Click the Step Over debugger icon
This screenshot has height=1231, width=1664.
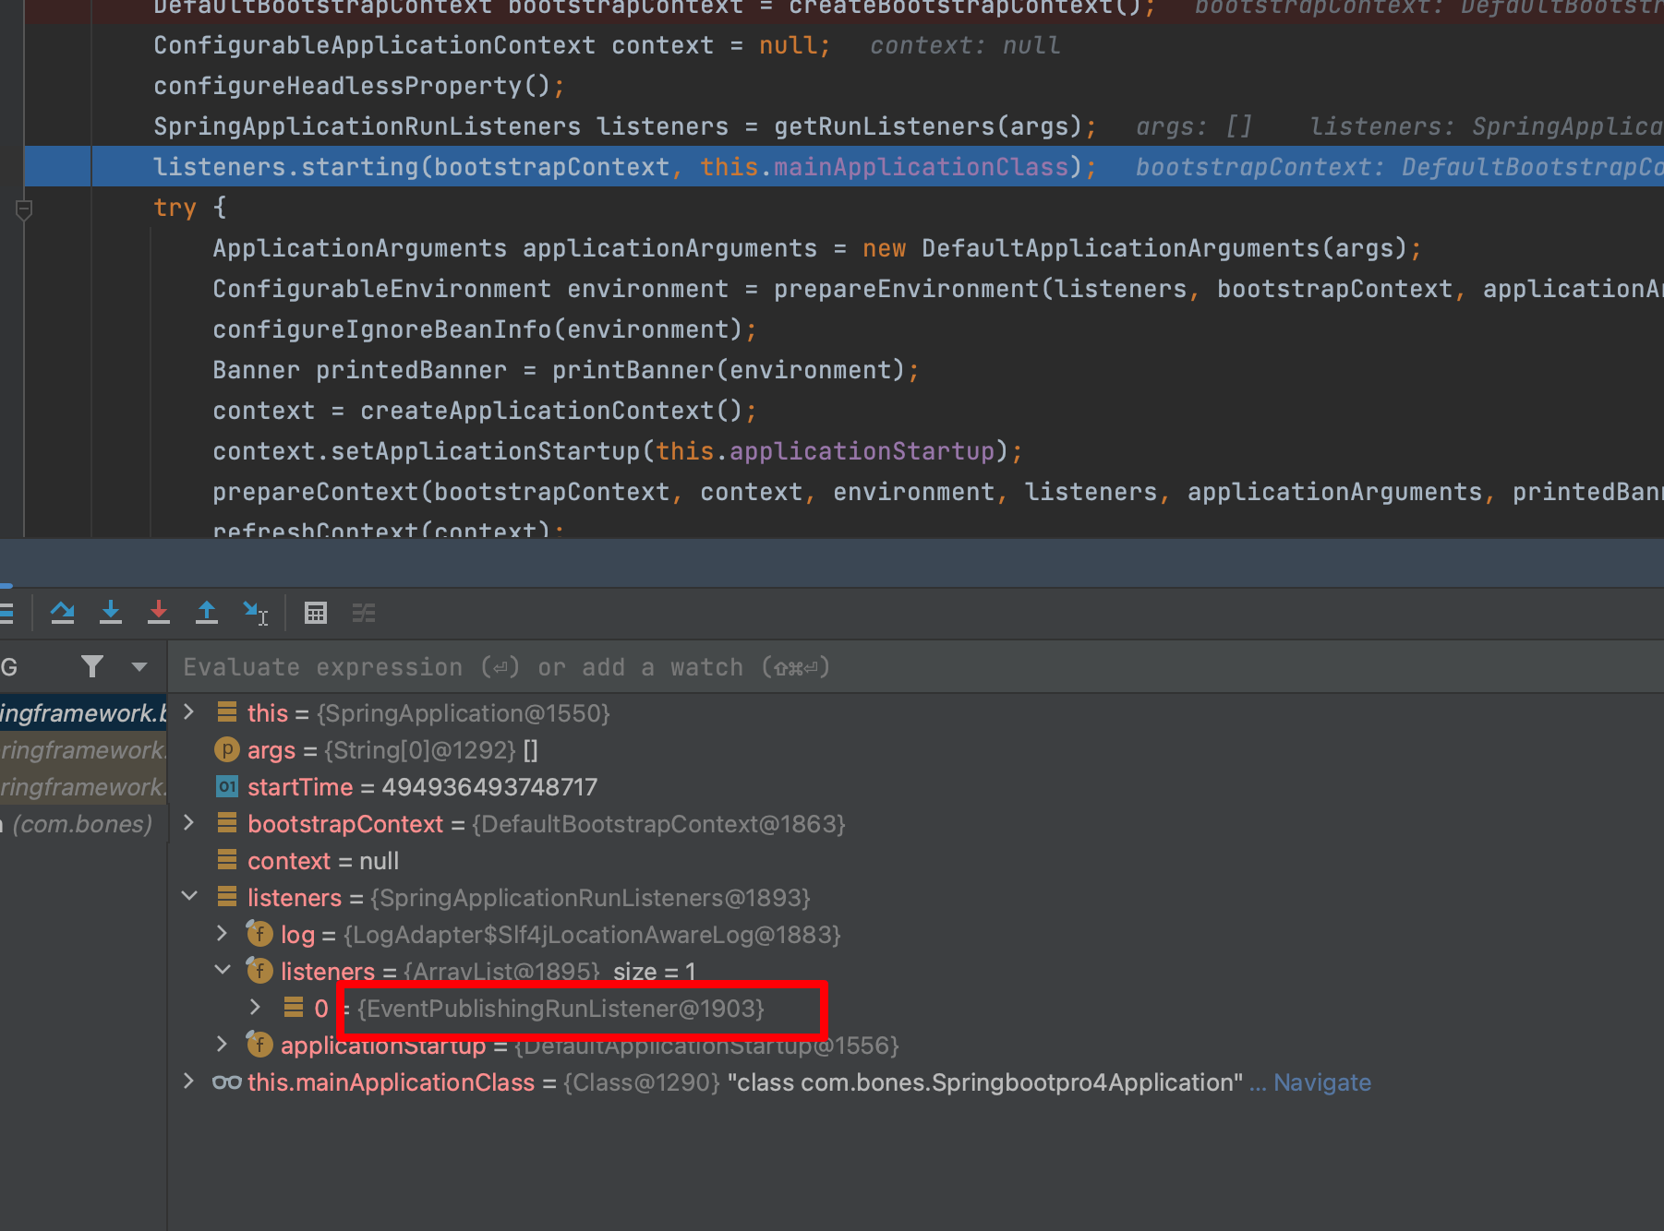[63, 613]
